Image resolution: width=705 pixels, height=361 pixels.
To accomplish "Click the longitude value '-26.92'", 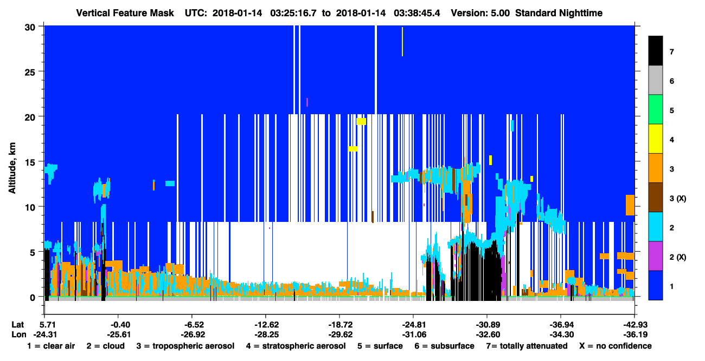I will 191,334.
